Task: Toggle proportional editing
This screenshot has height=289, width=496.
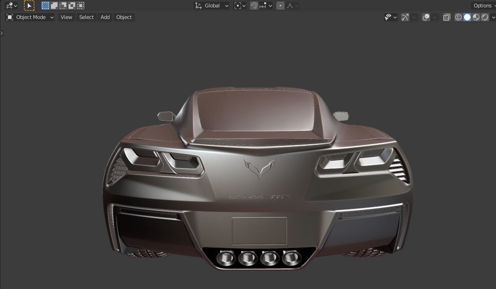Action: click(x=280, y=6)
